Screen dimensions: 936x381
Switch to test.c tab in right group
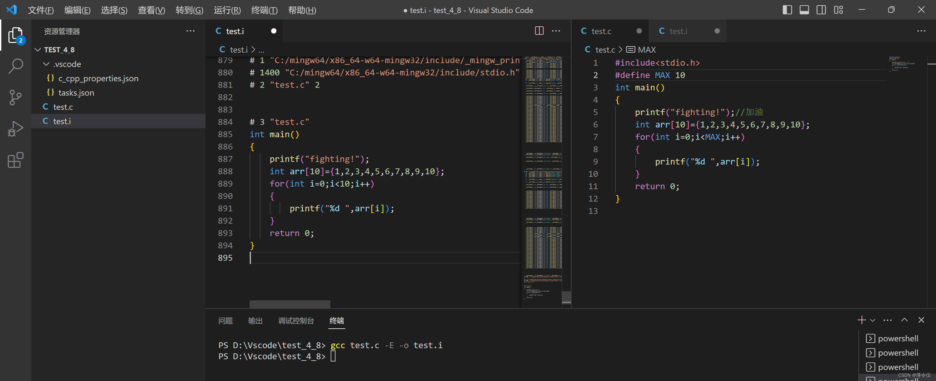610,31
